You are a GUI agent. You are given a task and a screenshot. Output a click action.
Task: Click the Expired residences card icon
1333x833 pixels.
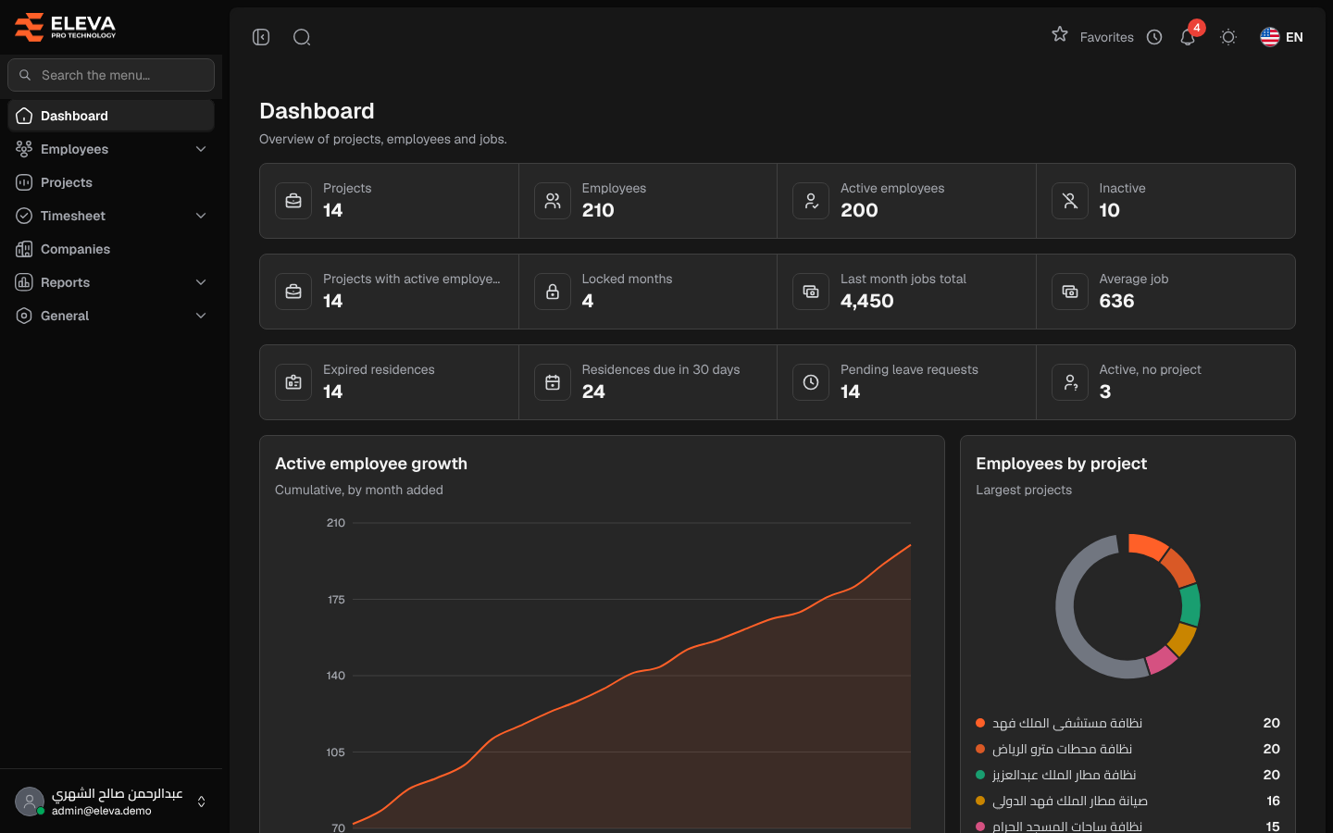pyautogui.click(x=293, y=382)
